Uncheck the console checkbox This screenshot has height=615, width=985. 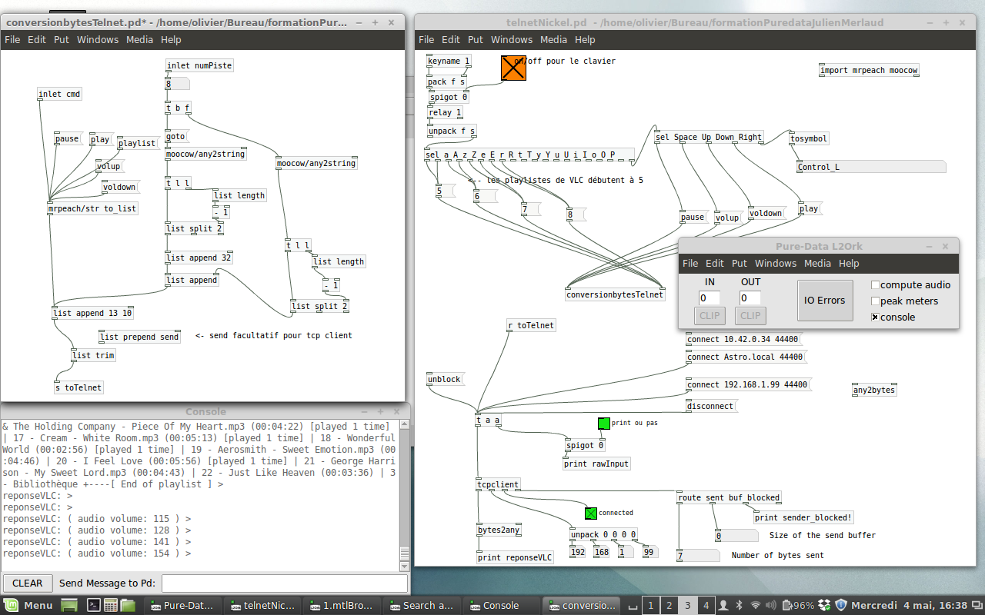coord(875,317)
